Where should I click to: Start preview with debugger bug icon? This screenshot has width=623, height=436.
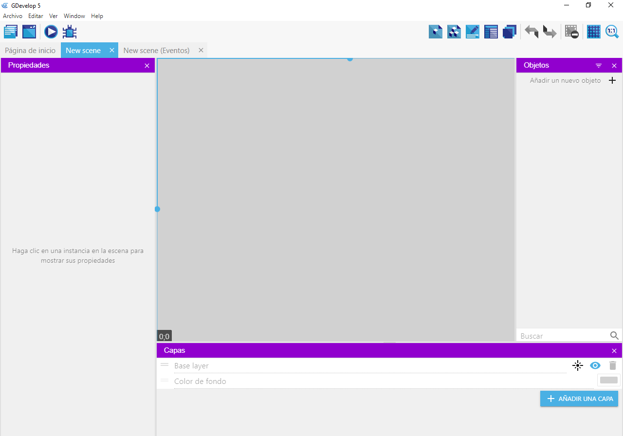point(70,32)
